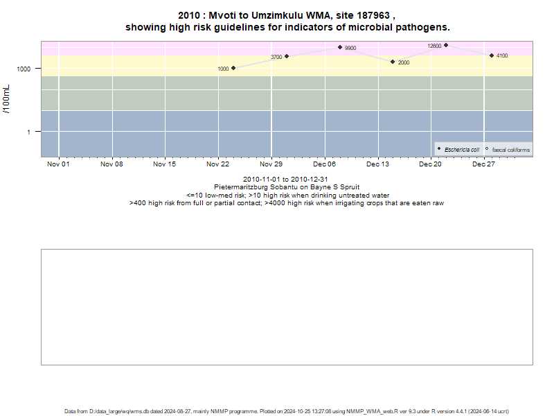Click the '>400 high risk' guideline line
The image size is (554, 416).
[287, 203]
